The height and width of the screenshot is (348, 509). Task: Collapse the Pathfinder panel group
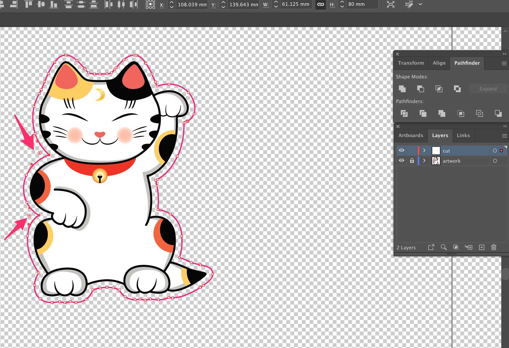[x=504, y=54]
